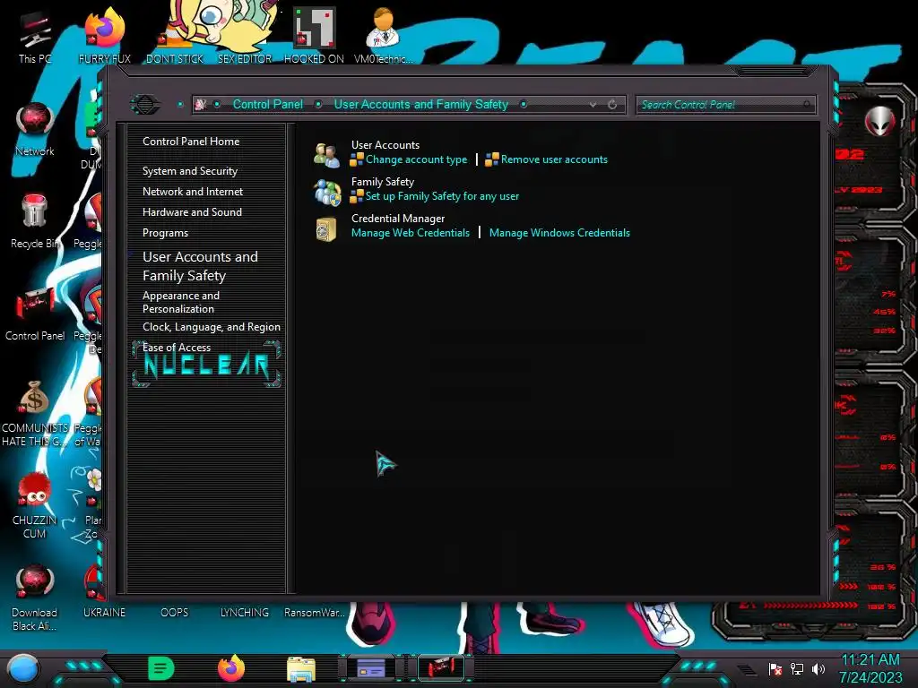The width and height of the screenshot is (918, 688).
Task: Open Appearance and Personalization category
Action: point(181,302)
